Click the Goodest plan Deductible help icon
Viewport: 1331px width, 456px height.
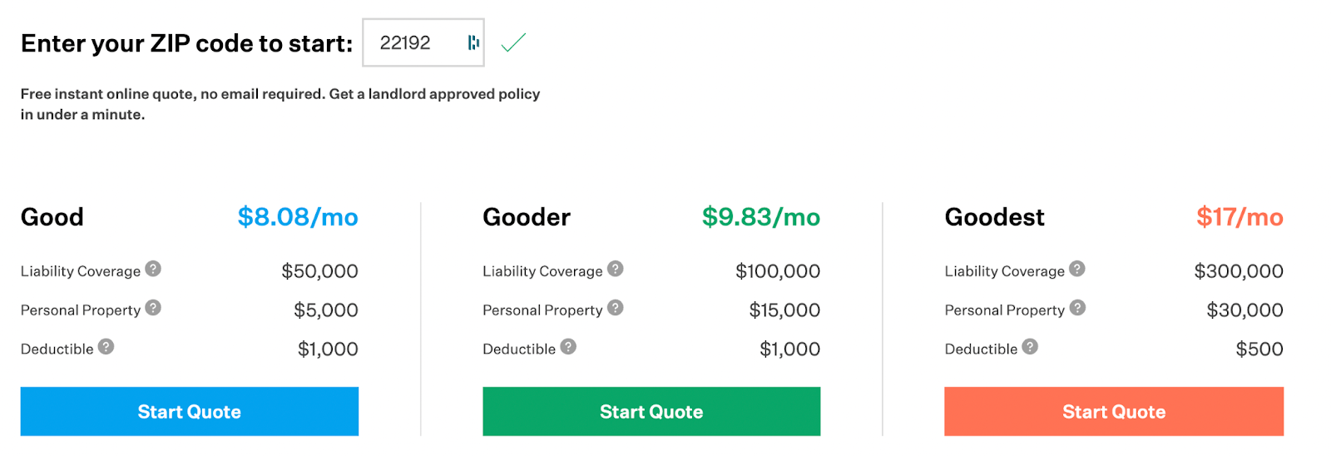tap(1030, 347)
